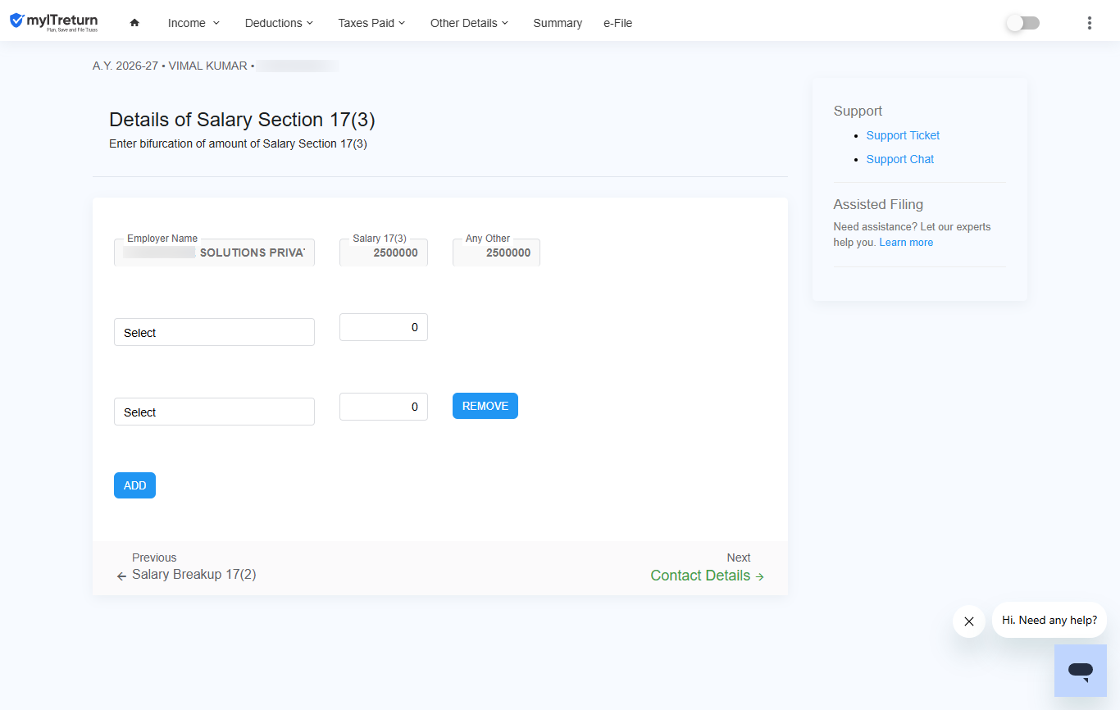Go to the home icon in navbar

134,23
